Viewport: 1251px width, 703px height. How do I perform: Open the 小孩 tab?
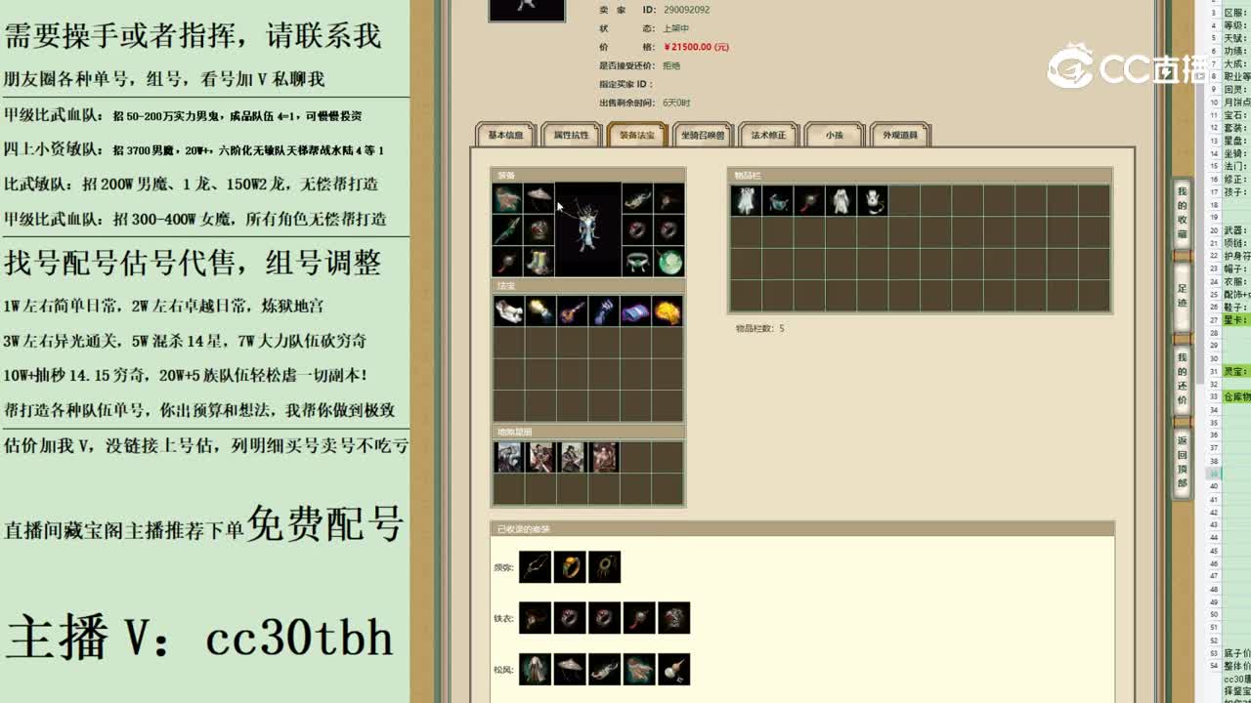point(834,135)
